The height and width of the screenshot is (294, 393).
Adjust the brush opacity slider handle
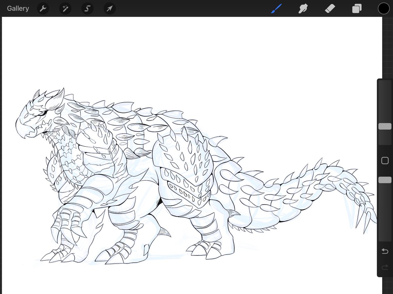coord(385,180)
